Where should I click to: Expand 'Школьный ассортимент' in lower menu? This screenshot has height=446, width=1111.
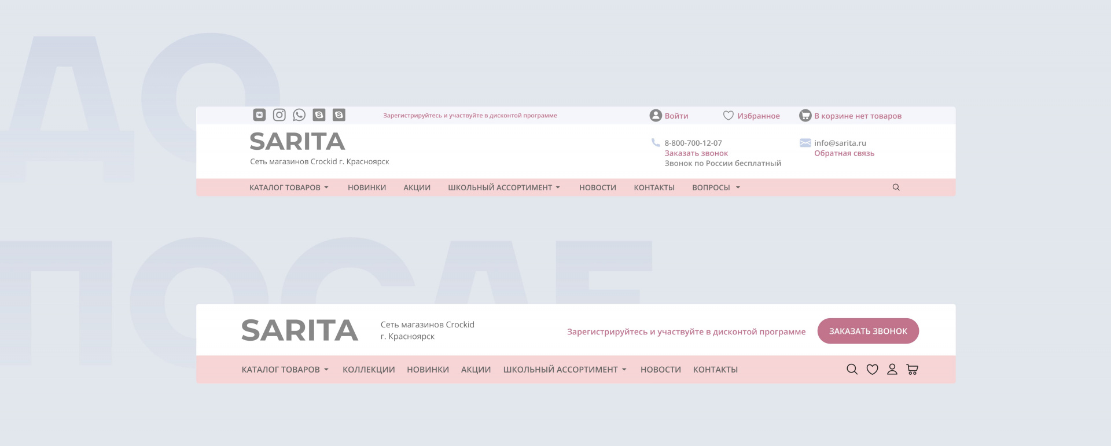pyautogui.click(x=565, y=370)
